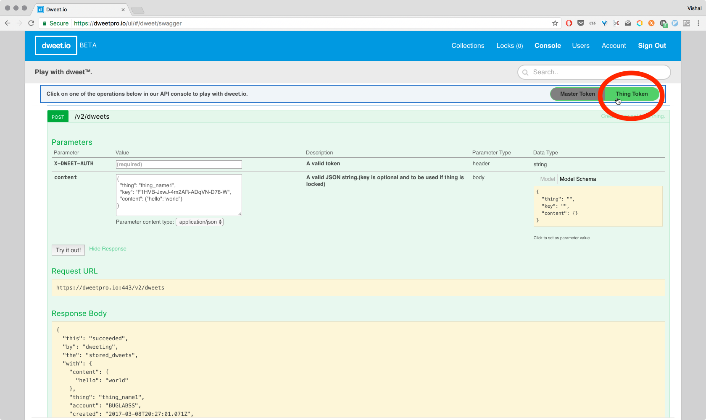
Task: Select the Model tab
Action: [548, 179]
